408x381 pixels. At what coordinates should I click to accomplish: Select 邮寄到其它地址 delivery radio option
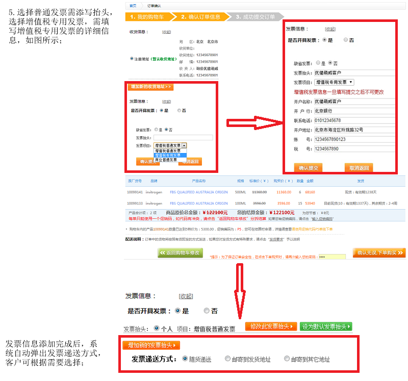287,359
